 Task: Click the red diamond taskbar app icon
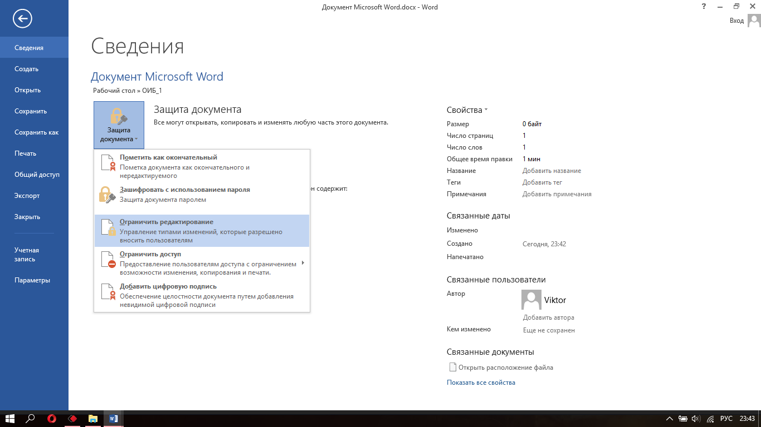pyautogui.click(x=72, y=419)
